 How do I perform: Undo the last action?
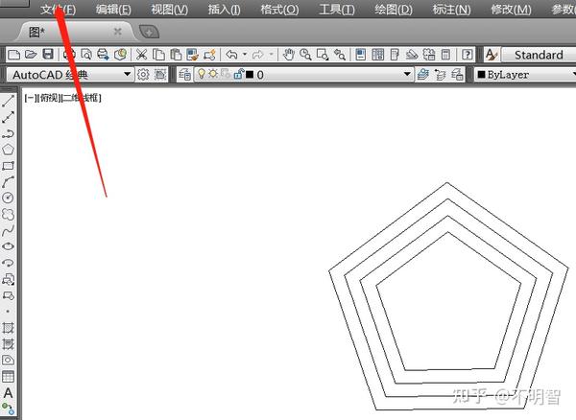pyautogui.click(x=231, y=55)
